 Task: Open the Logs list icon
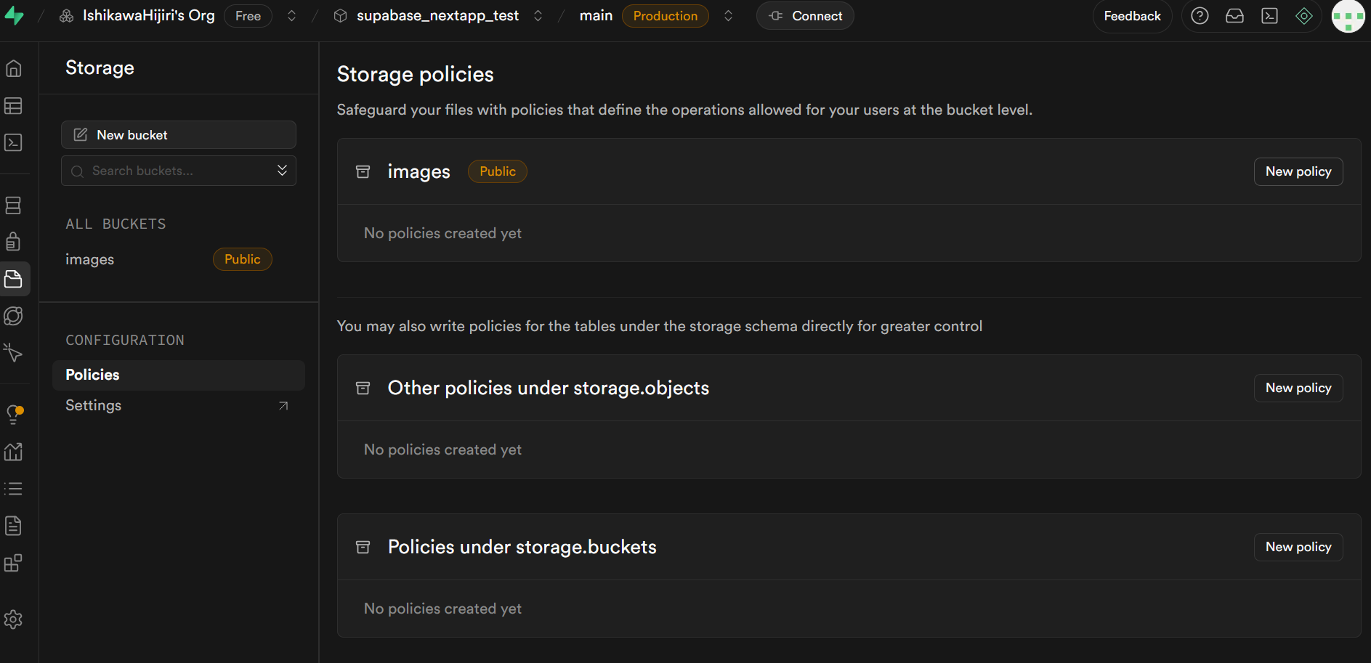click(13, 489)
